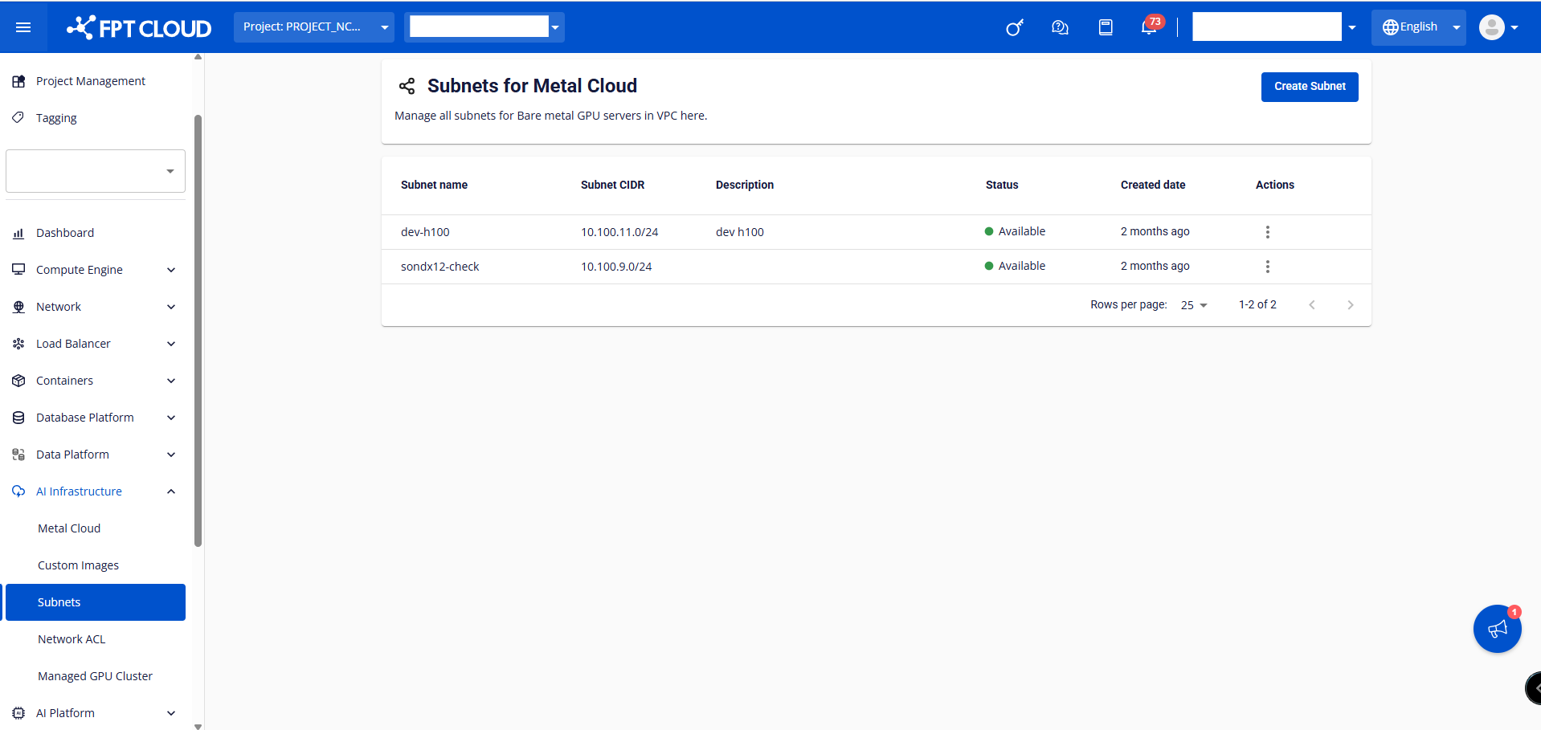This screenshot has height=730, width=1541.
Task: Open the support chat icon in the header
Action: (1060, 28)
